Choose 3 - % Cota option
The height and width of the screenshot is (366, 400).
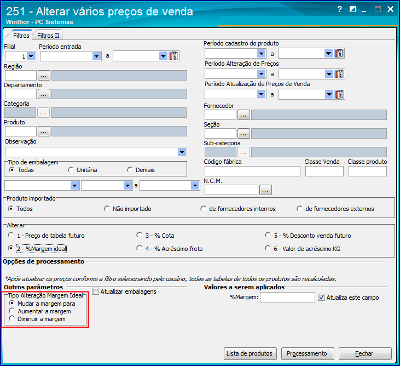140,235
